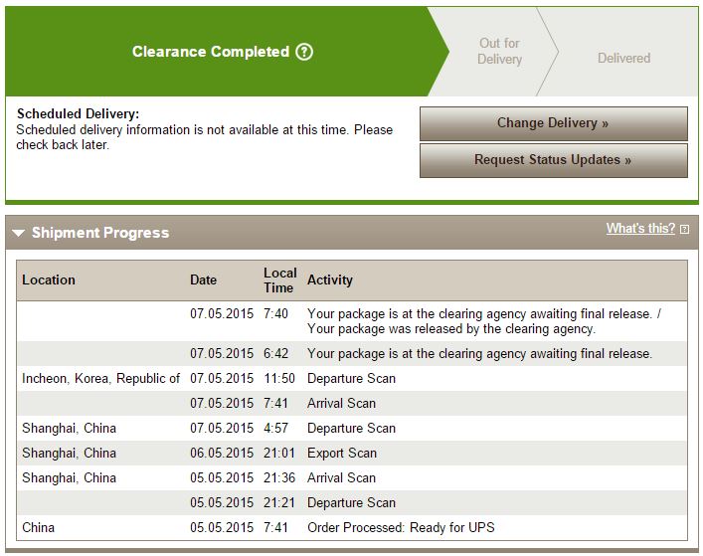The width and height of the screenshot is (703, 556).
Task: Select the 05.05.2015 21:36 Arrival Scan row
Action: tap(352, 478)
